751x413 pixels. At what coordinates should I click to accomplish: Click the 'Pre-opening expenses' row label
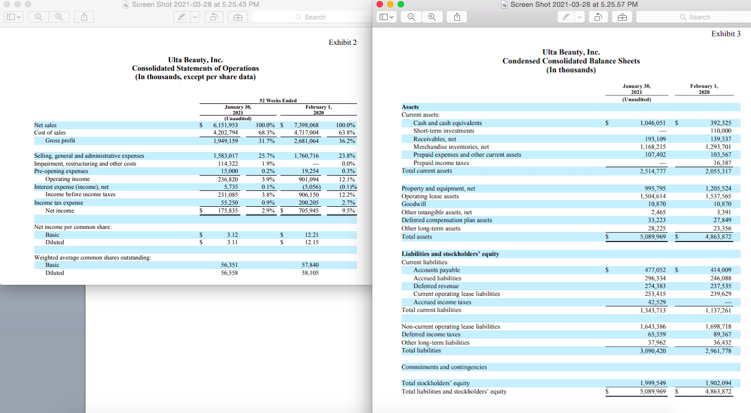tap(61, 171)
